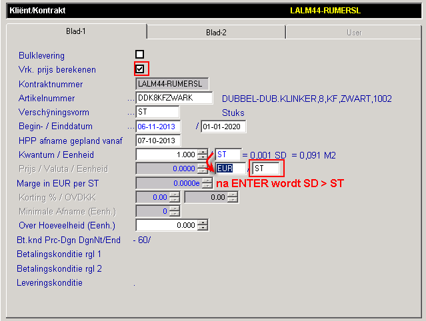
Task: Toggle the Vrk. prijs berekenen checkbox
Action: 139,69
